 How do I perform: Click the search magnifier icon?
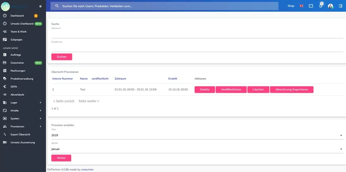click(57, 6)
